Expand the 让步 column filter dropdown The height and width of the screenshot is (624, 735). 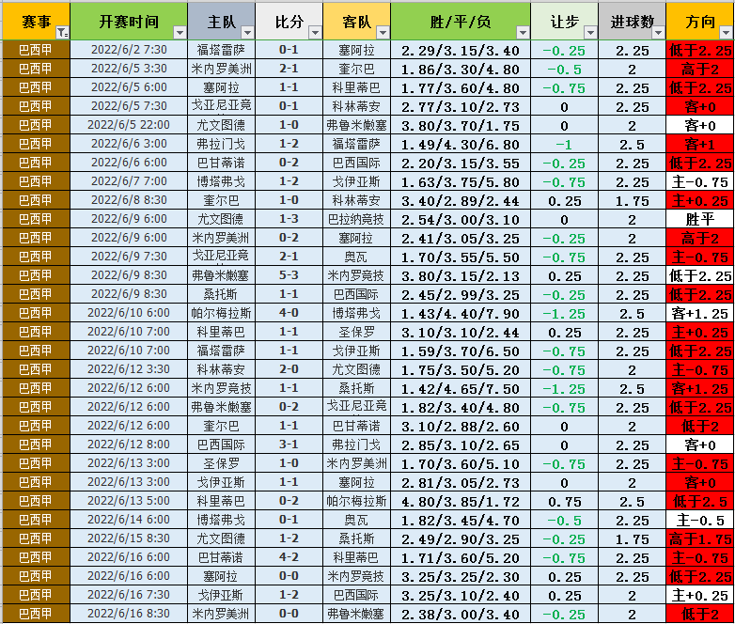[x=588, y=33]
